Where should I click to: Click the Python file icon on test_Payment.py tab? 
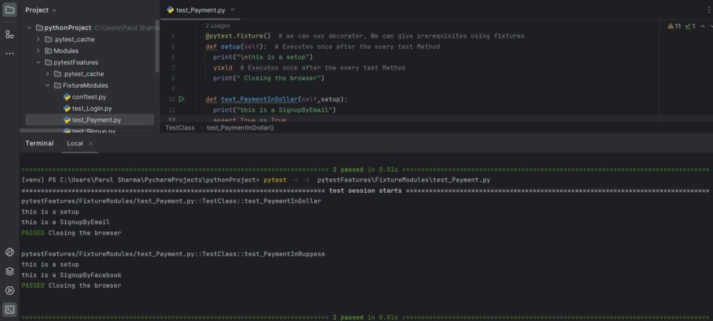click(x=171, y=10)
